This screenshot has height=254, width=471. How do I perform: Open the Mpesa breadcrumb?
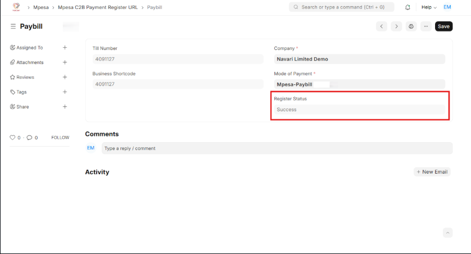point(41,7)
